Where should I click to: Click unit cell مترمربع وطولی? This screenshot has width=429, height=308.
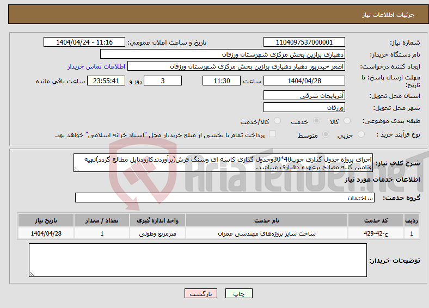157,233
